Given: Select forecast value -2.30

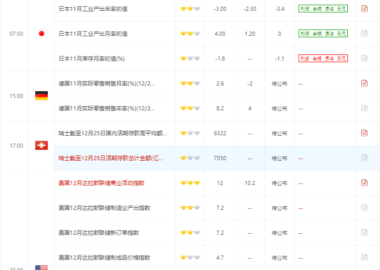Looking at the screenshot, I should coord(249,9).
